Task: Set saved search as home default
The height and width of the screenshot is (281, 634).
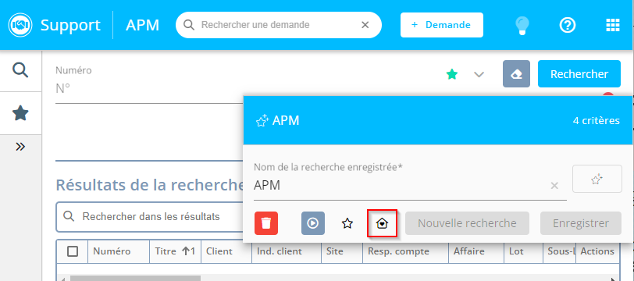Action: click(382, 223)
